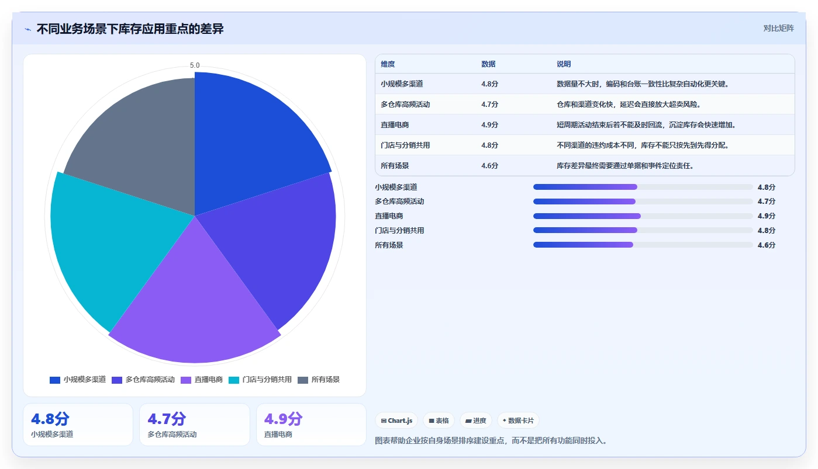This screenshot has height=469, width=818.
Task: Click footnote text starting 图表帮助企业
Action: (x=491, y=440)
